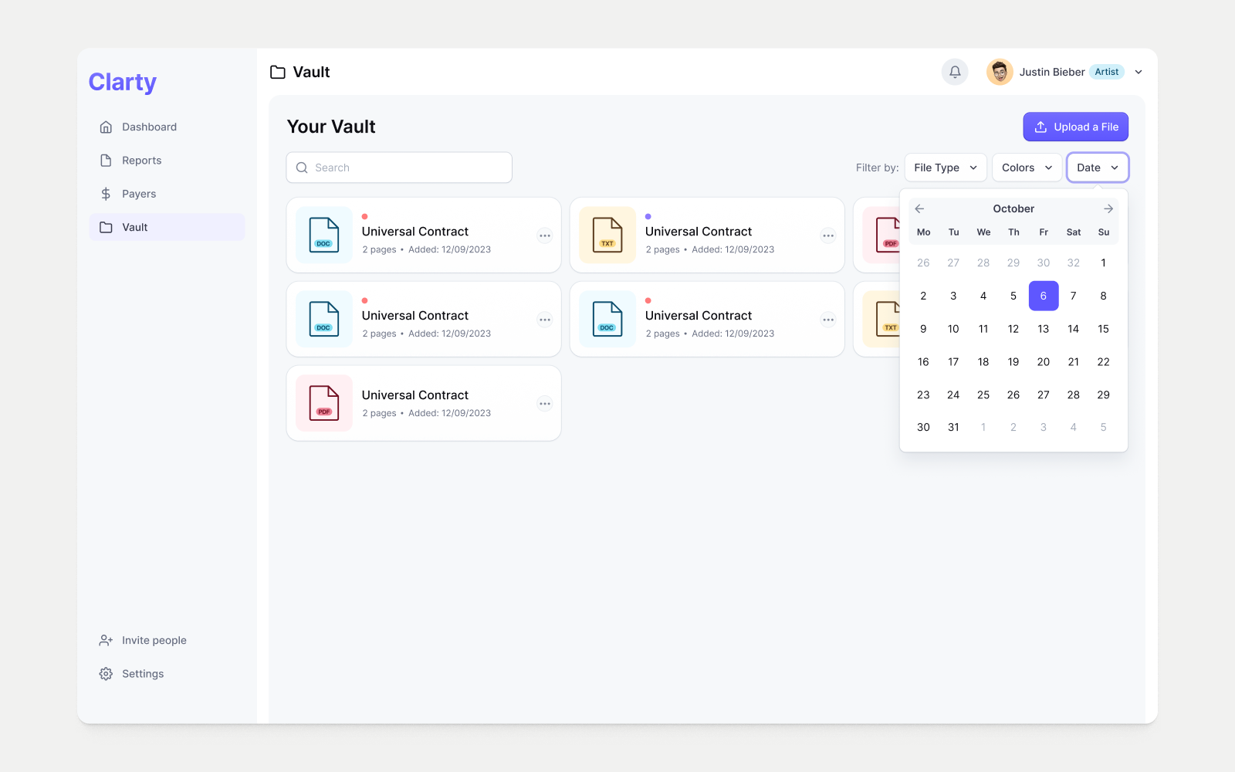Screen dimensions: 1235x772
Task: Select October 9 in the calendar
Action: 923,329
